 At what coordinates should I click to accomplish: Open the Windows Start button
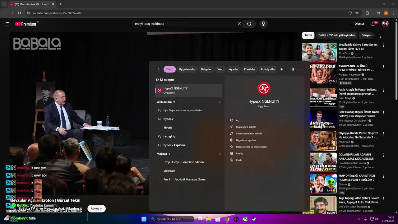(144, 219)
